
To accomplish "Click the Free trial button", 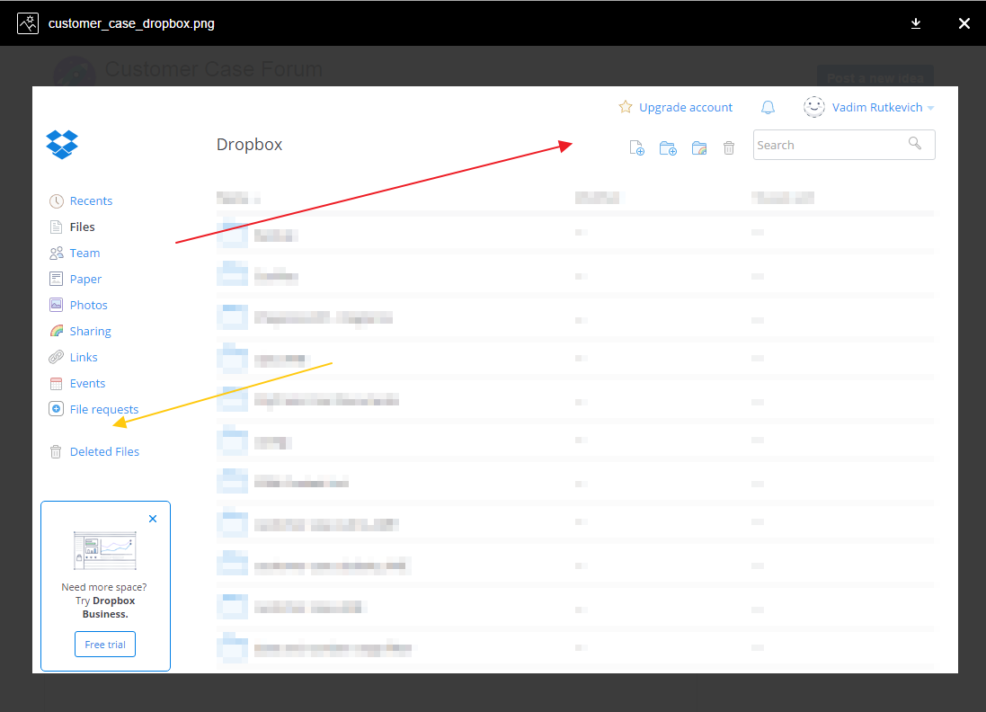I will [x=105, y=644].
